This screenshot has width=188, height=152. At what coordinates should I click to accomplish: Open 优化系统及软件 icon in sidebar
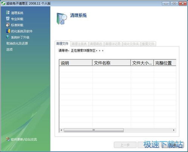[8, 31]
